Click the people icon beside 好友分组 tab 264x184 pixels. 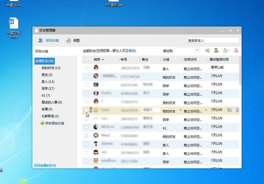[x=40, y=40]
